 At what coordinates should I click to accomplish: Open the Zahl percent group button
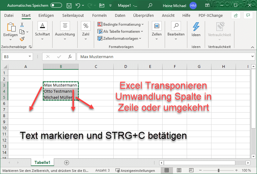[x=86, y=31]
